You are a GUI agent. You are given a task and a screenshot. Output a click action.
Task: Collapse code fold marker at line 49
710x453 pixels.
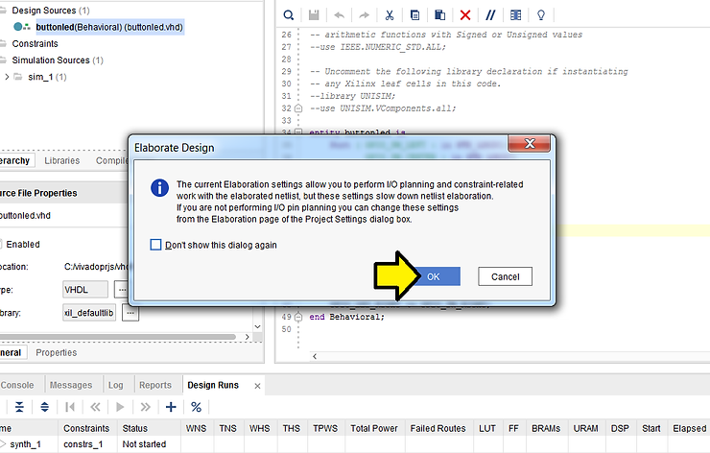tap(298, 317)
